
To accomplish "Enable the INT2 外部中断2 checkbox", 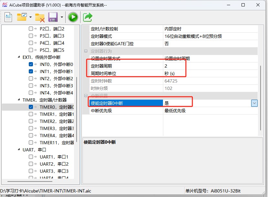I will pyautogui.click(x=31, y=79).
